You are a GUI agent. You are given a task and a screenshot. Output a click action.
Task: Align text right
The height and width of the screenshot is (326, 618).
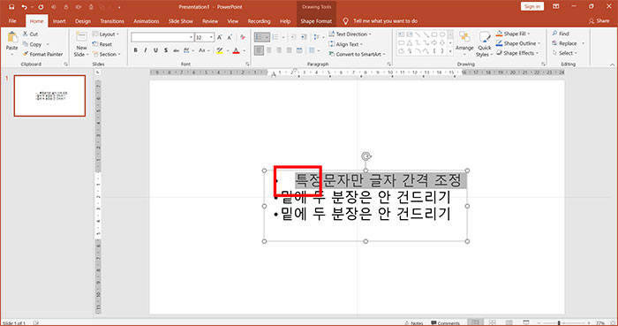[x=279, y=50]
